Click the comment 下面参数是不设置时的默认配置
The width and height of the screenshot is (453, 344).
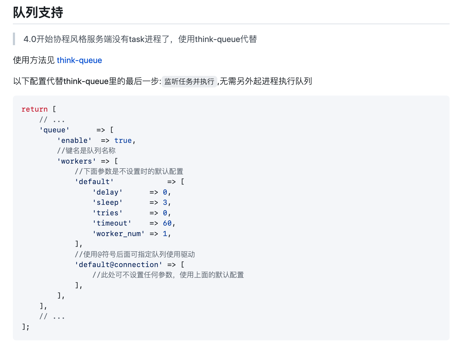click(129, 171)
